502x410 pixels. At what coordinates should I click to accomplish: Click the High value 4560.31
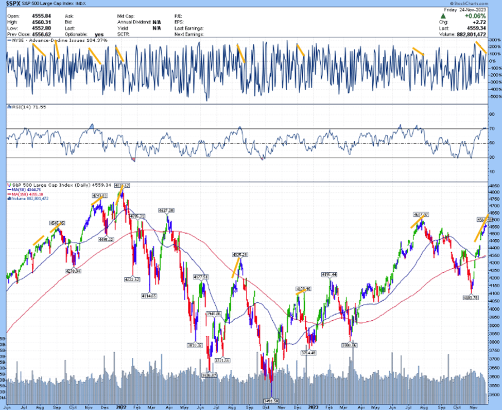[41, 22]
